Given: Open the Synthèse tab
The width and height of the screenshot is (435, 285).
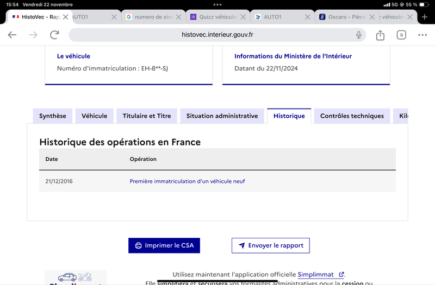Looking at the screenshot, I should (52, 116).
